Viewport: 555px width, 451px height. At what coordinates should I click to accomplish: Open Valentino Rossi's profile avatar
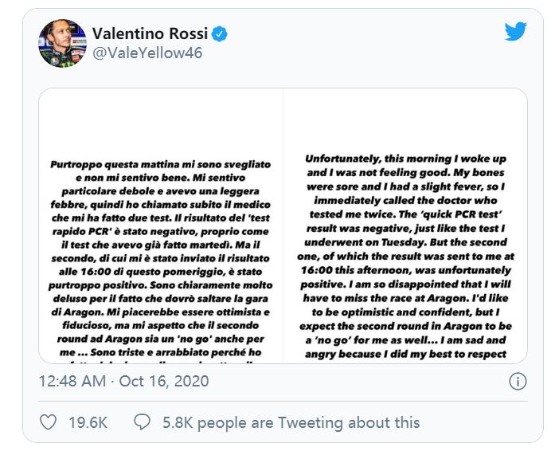(x=63, y=43)
